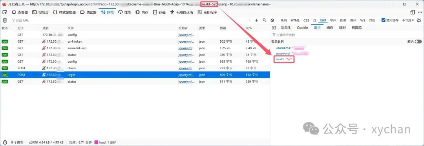Collapse request details pane toggle icon
The width and height of the screenshot is (424, 146).
coord(274,27)
